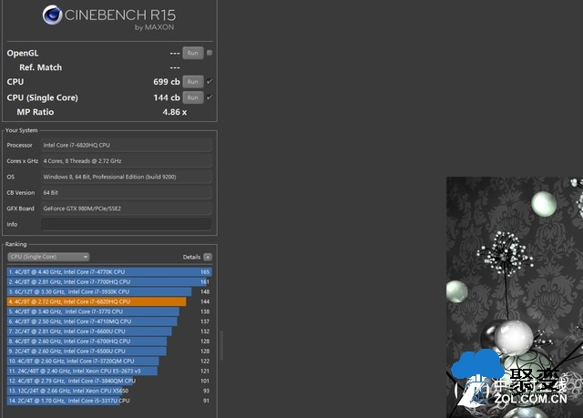Select ranking row 1 Intel Core i7-4770K

coord(109,272)
